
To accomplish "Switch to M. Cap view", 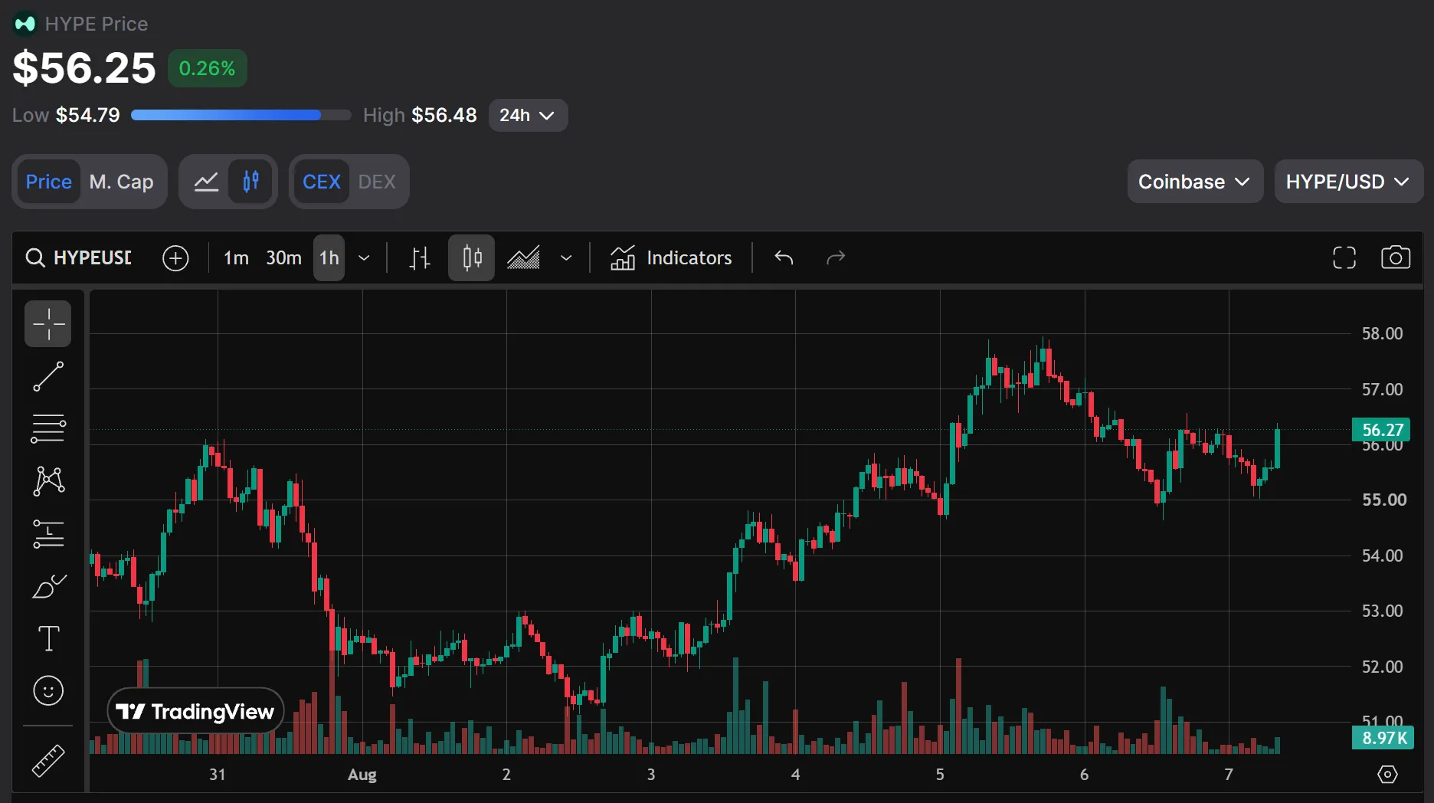I will [121, 182].
